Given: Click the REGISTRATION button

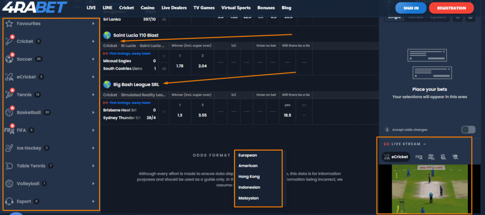Looking at the screenshot, I should (x=451, y=8).
